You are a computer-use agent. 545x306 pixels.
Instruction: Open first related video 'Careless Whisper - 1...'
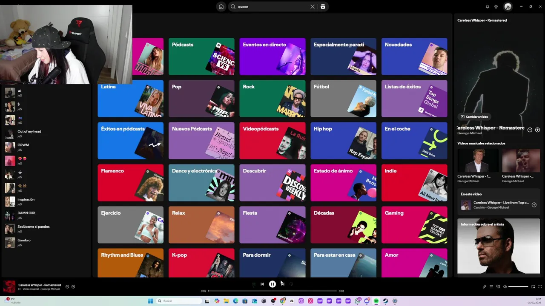click(x=478, y=166)
